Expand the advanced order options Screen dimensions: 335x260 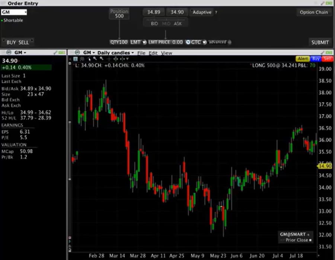(x=217, y=42)
